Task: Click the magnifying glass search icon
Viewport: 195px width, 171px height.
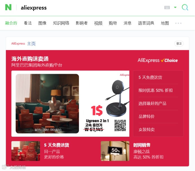Action: click(x=185, y=7)
